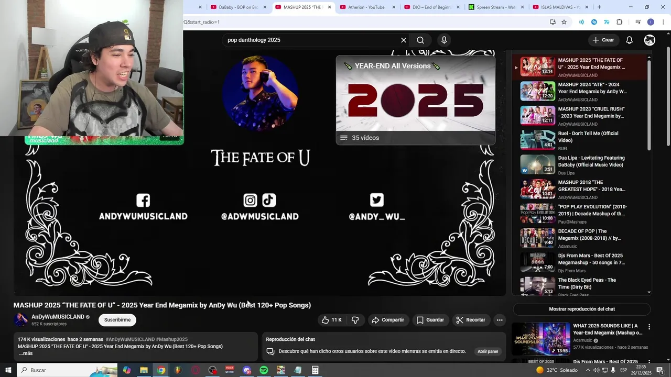Close the MASHUP 2025 tab
This screenshot has height=377, width=671.
pyautogui.click(x=329, y=7)
